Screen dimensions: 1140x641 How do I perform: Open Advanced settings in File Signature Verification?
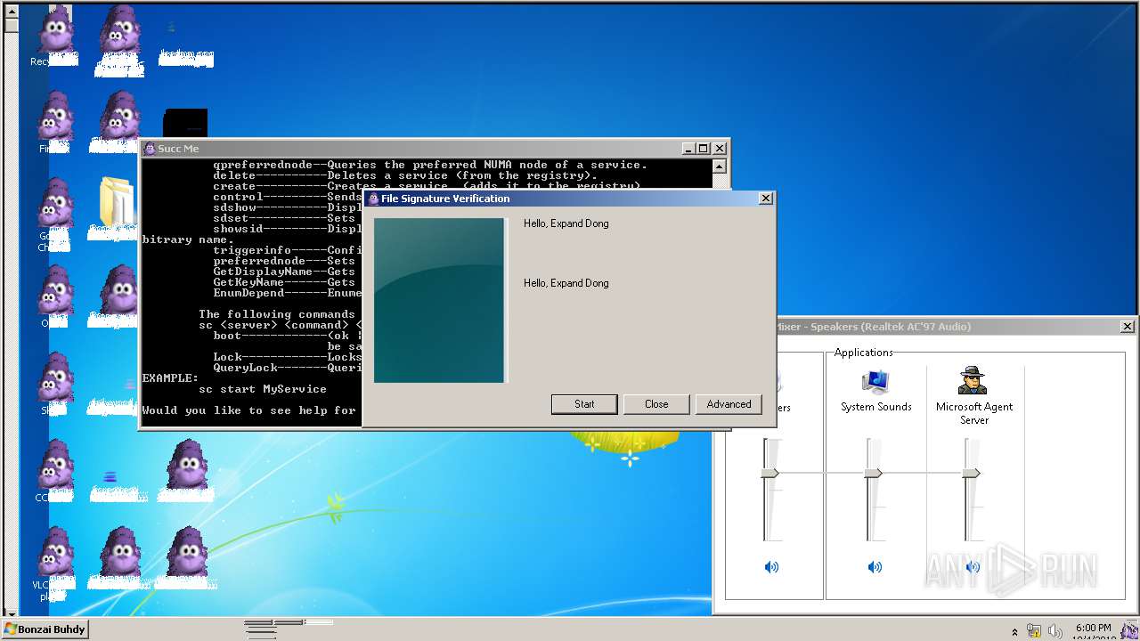tap(729, 404)
